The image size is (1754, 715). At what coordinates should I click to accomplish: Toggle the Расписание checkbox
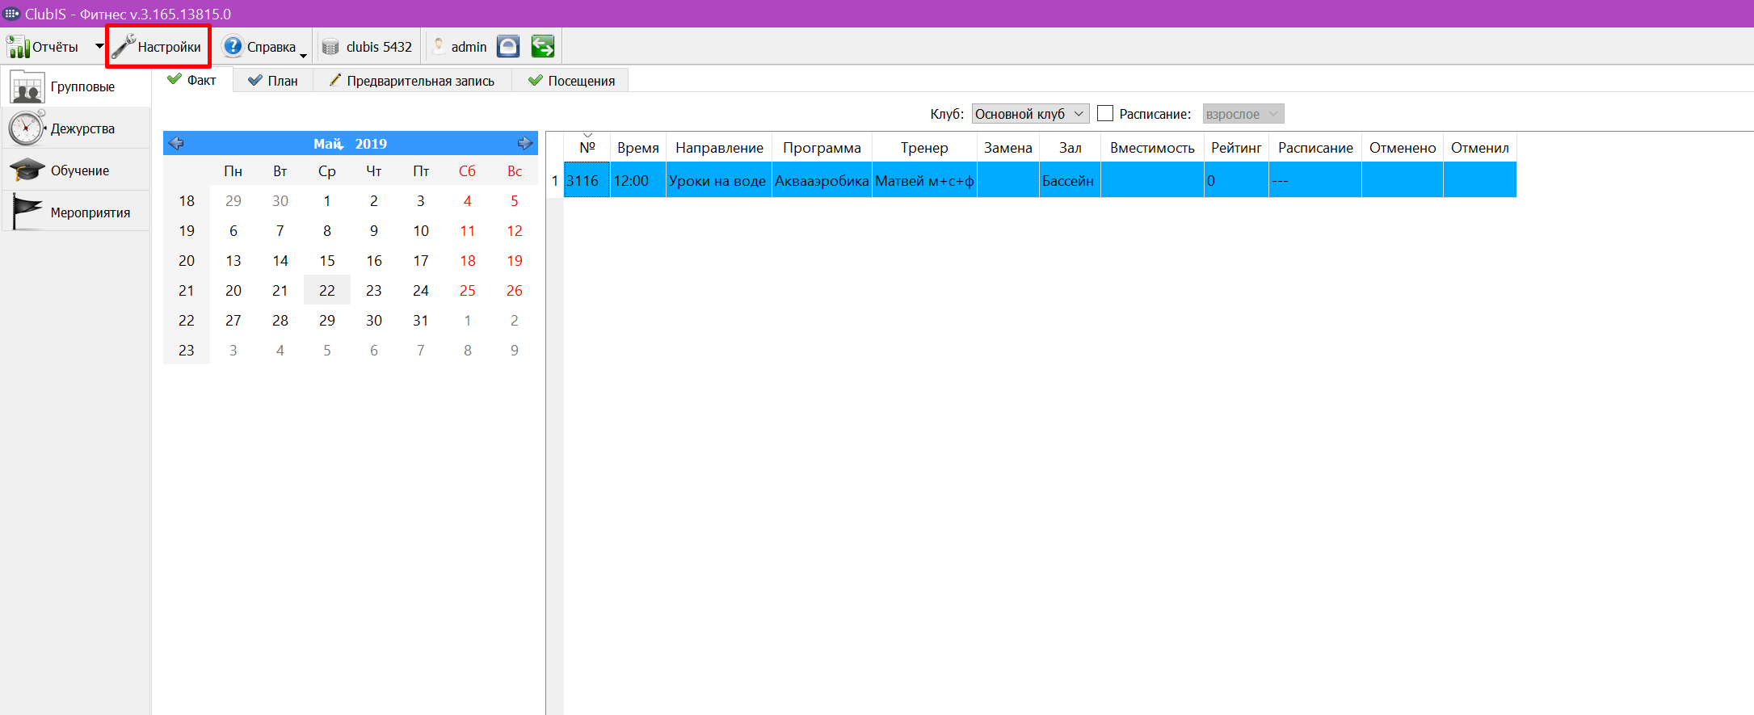1105,113
